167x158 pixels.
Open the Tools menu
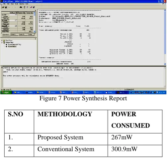[17, 4]
